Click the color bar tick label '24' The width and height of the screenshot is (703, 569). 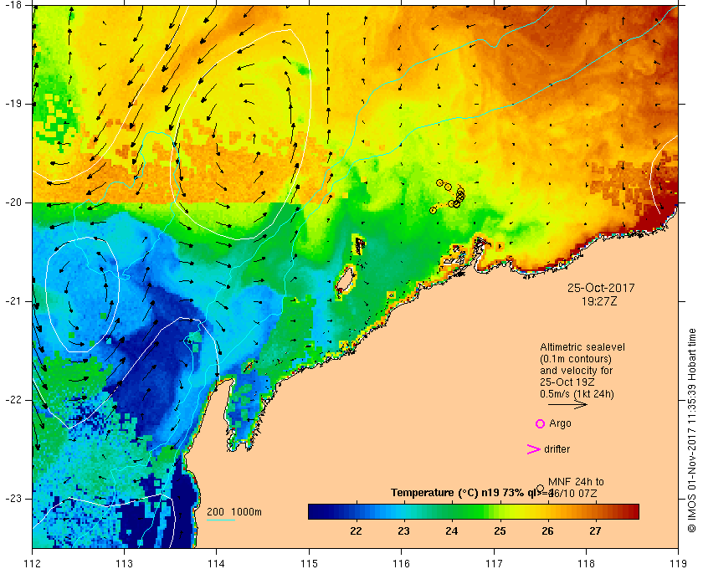[451, 531]
